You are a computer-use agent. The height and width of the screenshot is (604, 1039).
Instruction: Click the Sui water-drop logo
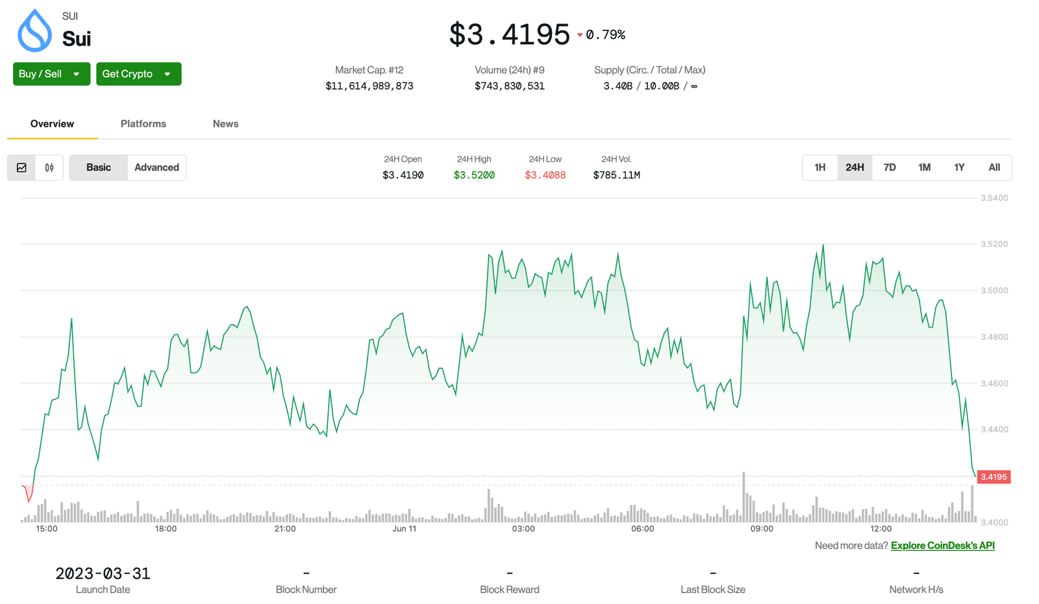(36, 29)
